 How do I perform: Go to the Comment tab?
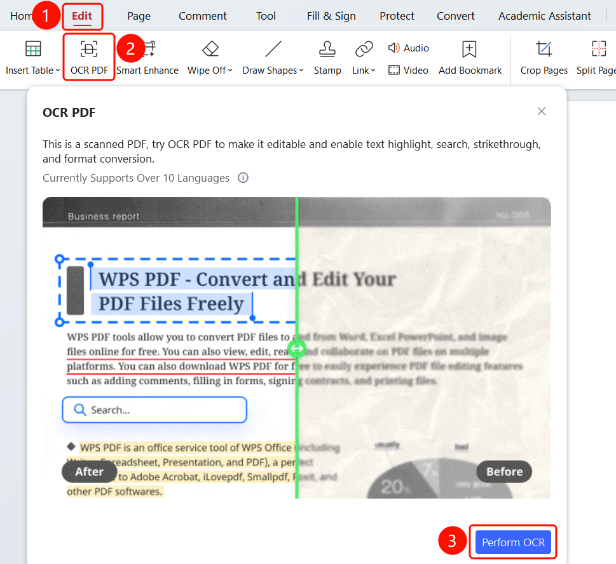pos(203,16)
